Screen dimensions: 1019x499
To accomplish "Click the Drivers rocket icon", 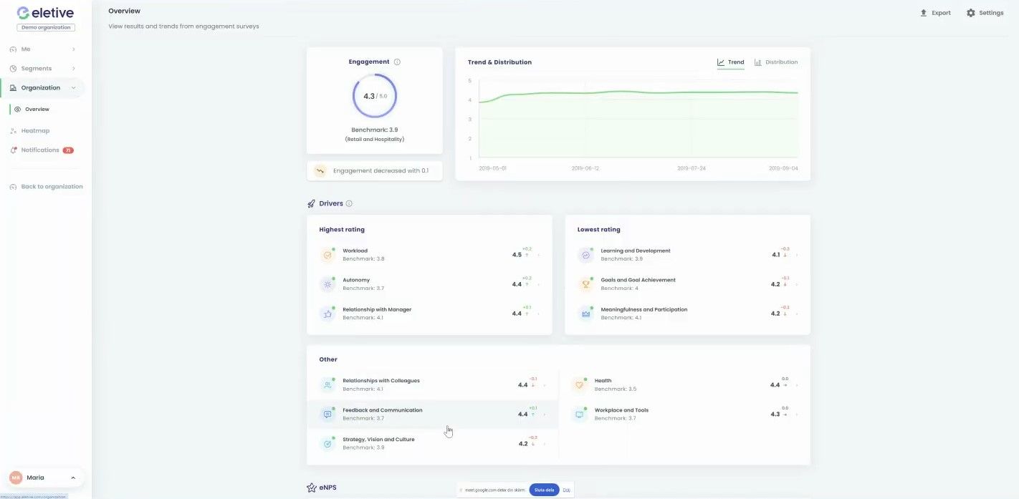I will point(311,204).
